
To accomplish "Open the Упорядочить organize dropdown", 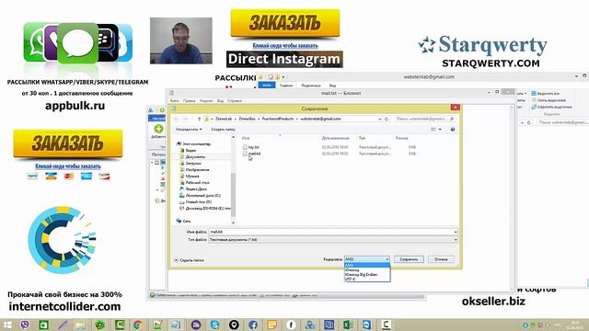I will pos(189,129).
